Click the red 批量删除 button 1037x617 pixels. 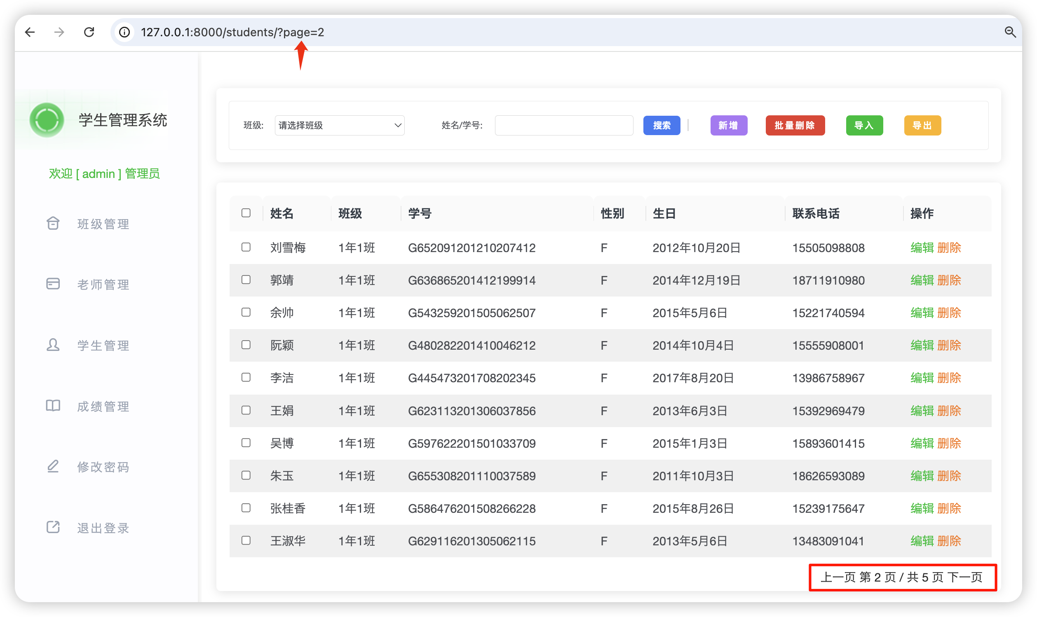[795, 125]
